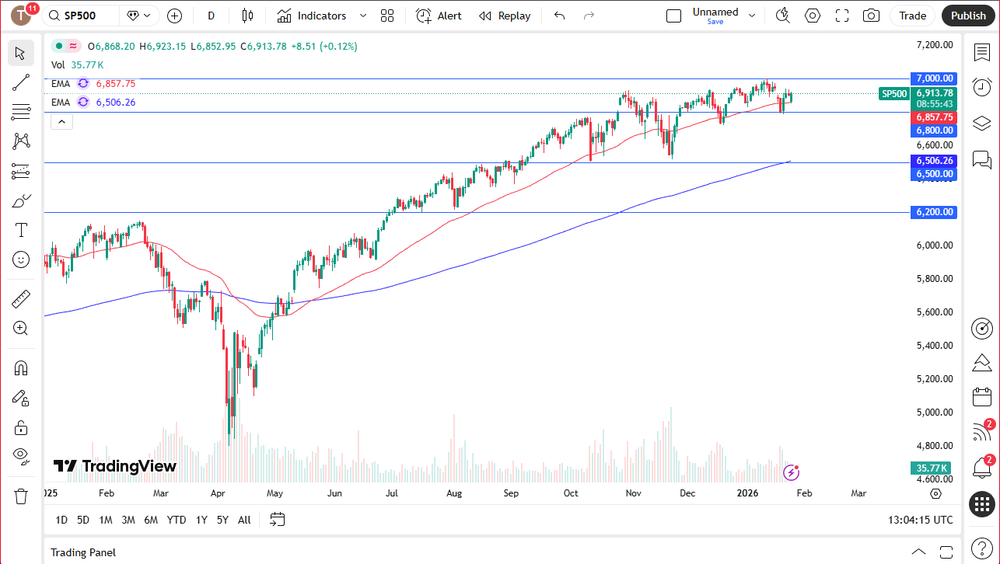1000x564 pixels.
Task: Take a chart snapshot with camera icon
Action: point(872,16)
